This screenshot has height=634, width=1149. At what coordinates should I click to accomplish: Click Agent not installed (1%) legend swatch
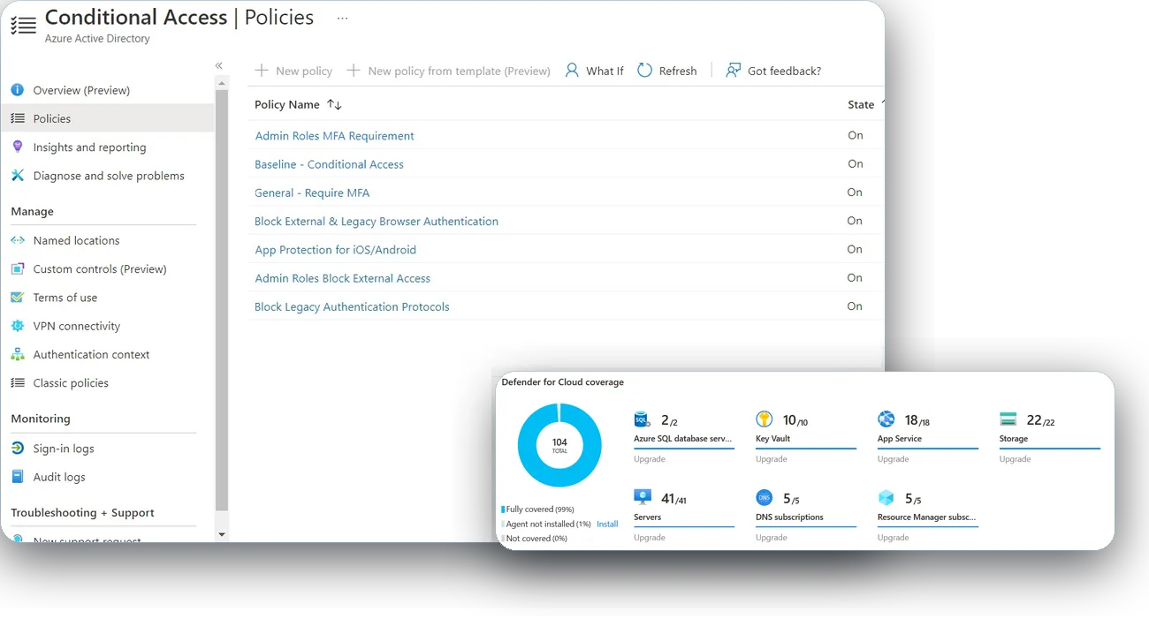point(503,524)
